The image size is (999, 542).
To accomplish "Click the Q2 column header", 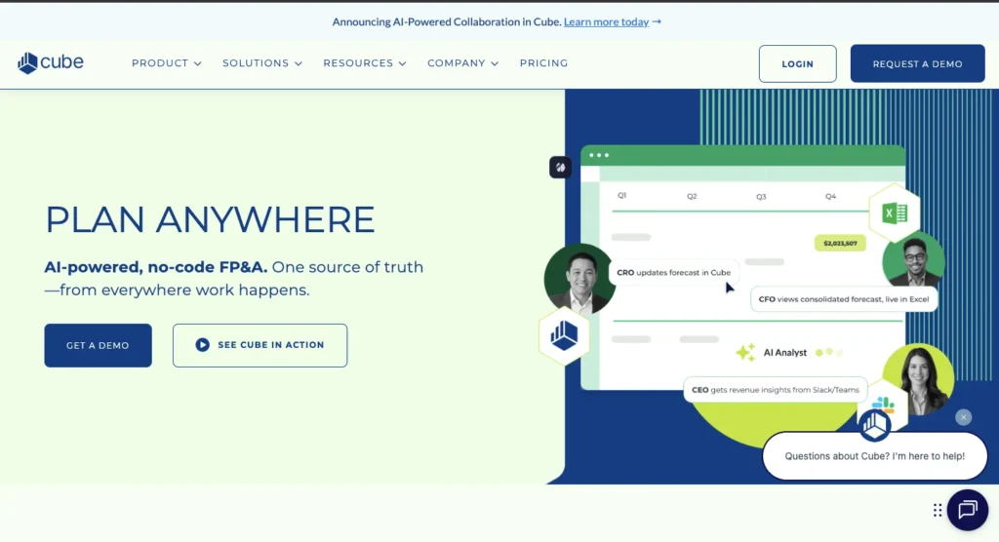I will point(692,196).
